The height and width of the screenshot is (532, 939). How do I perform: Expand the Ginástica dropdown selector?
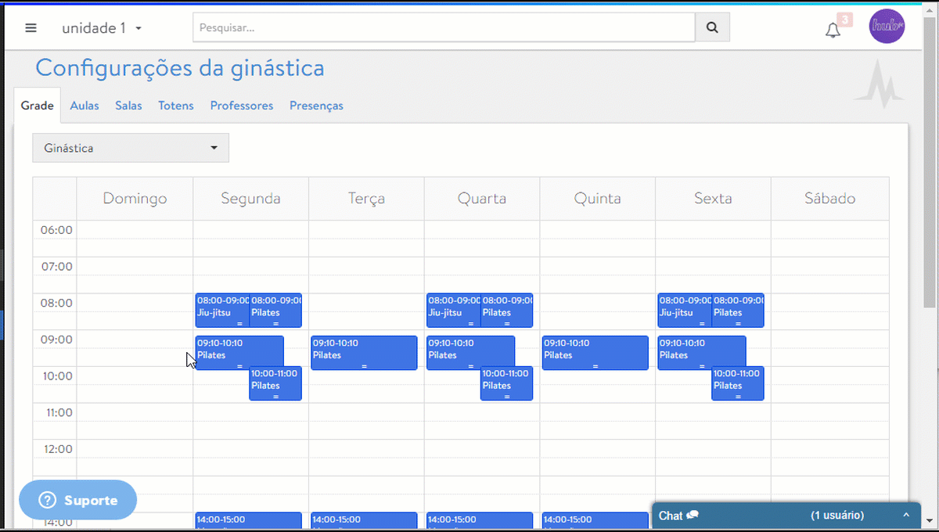click(x=131, y=148)
